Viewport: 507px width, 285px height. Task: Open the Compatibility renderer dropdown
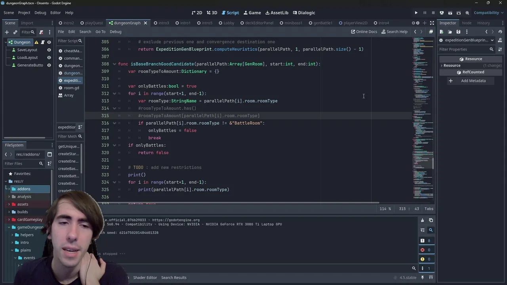(x=489, y=13)
